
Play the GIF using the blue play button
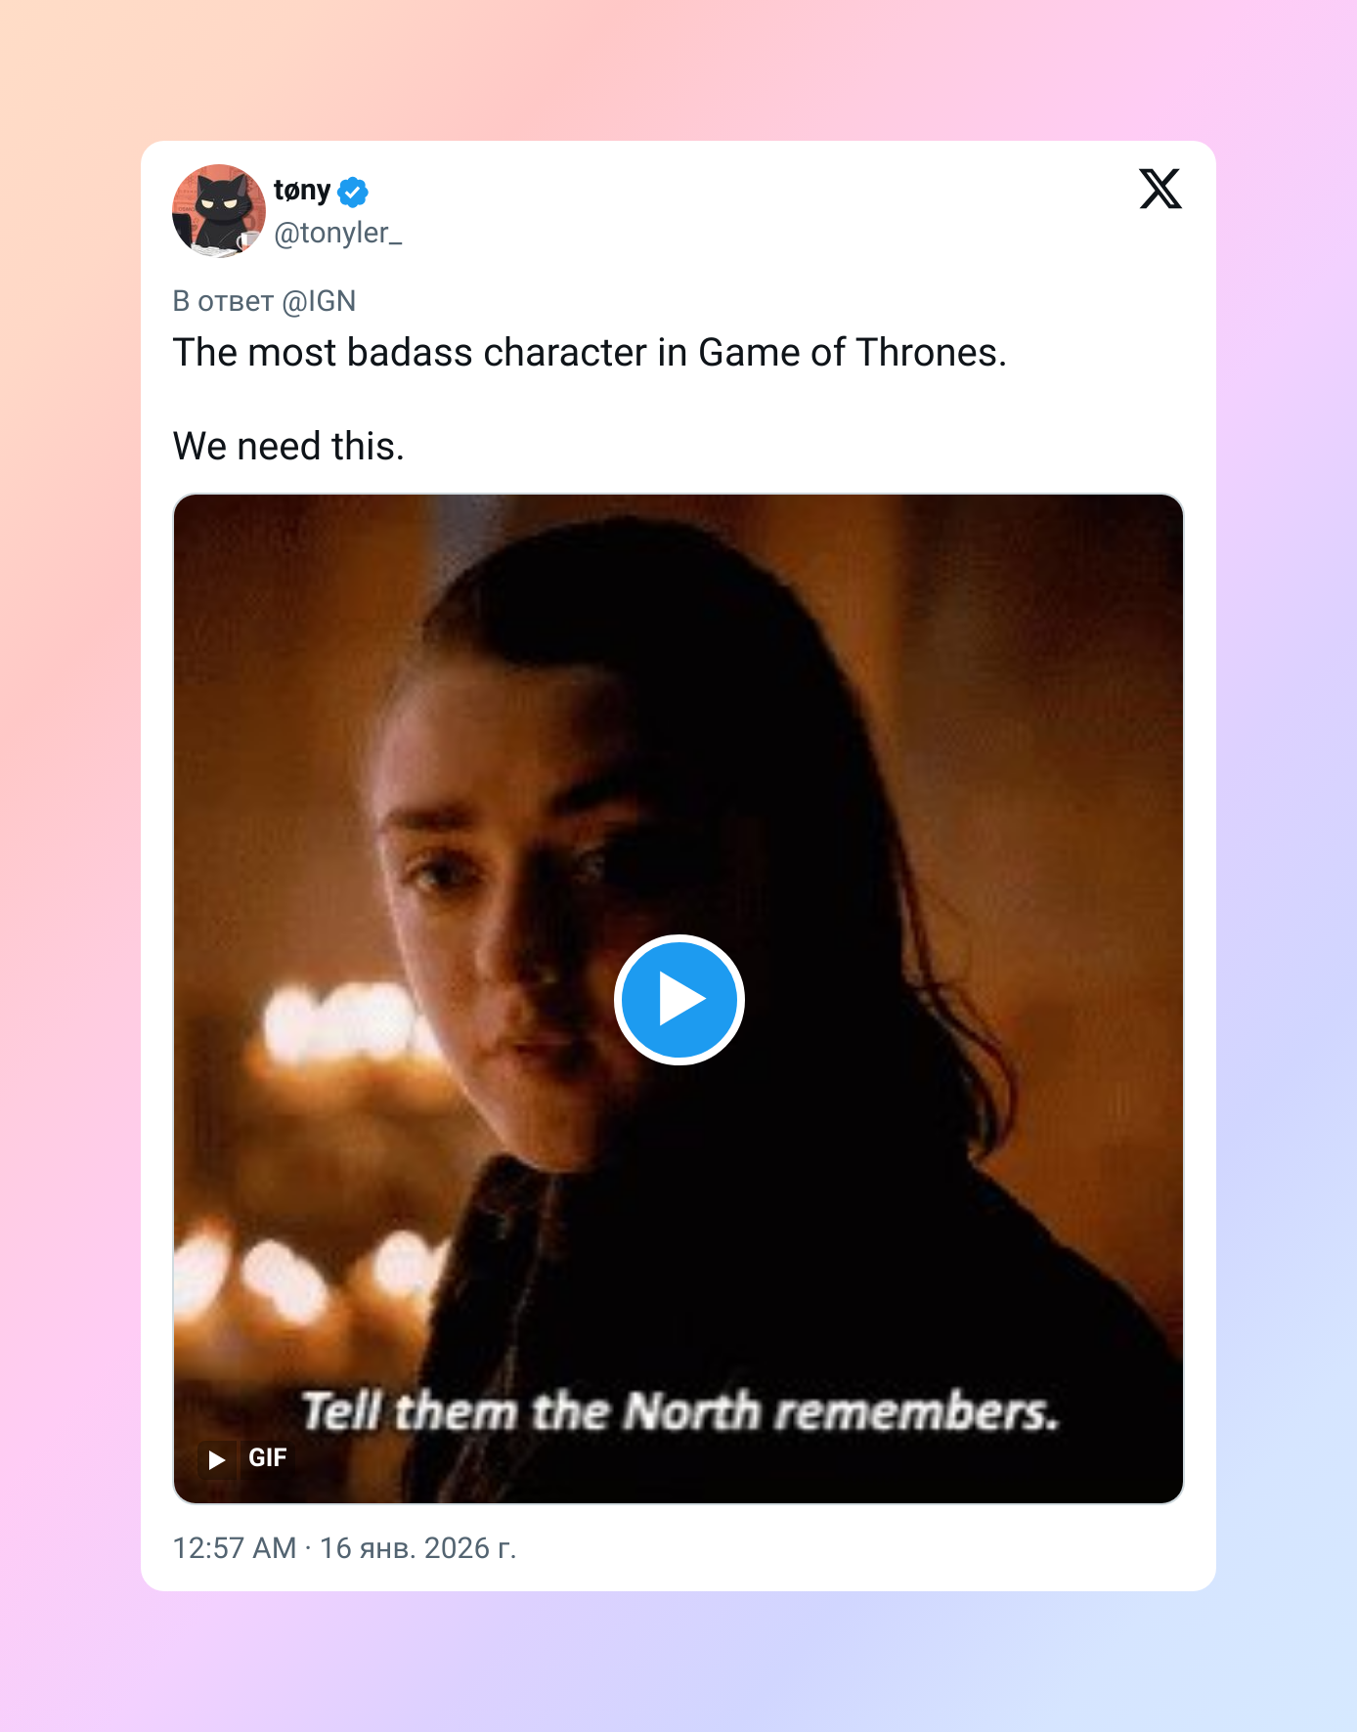coord(679,999)
